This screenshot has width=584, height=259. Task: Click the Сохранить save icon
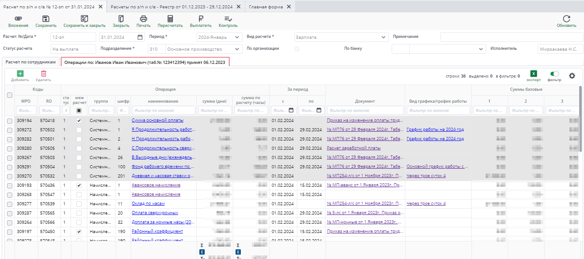[46, 19]
